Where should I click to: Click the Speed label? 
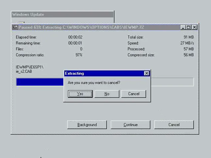(x=133, y=43)
